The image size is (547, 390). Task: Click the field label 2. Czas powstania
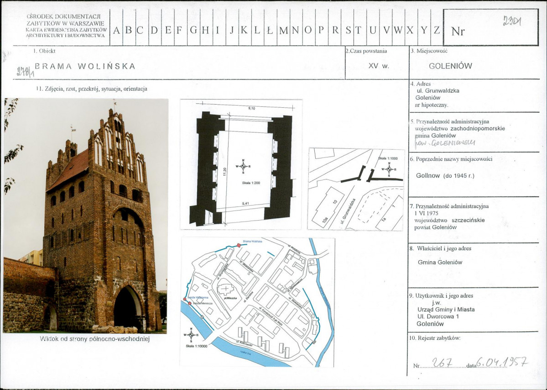point(366,51)
